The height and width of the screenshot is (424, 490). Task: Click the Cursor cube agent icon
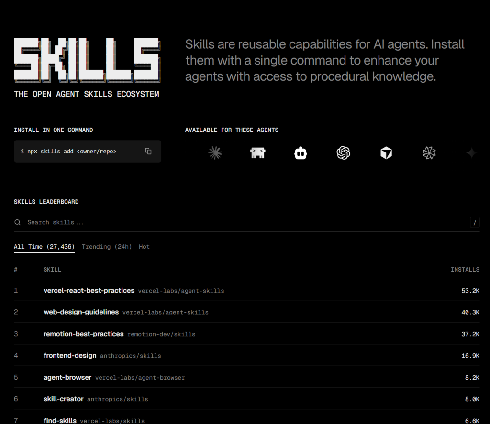point(386,153)
